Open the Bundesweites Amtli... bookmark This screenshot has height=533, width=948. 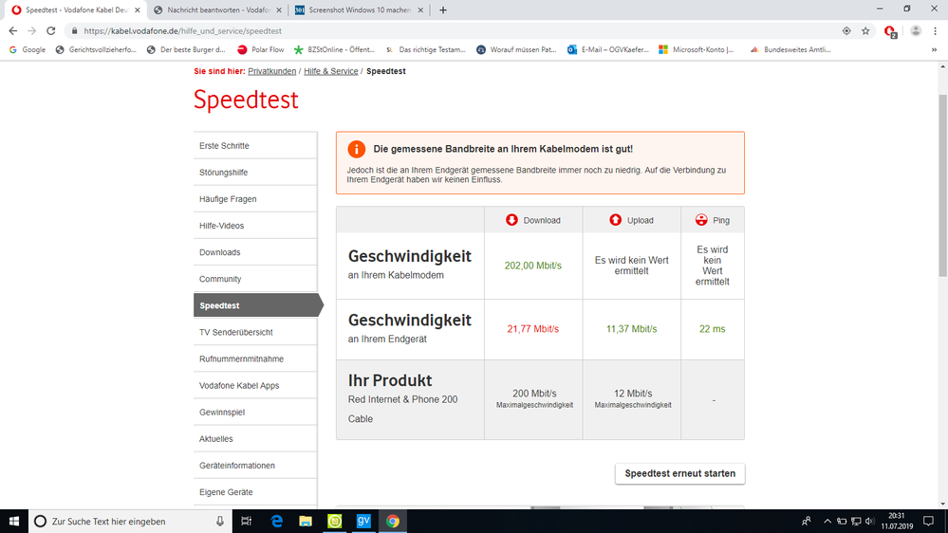tap(790, 49)
